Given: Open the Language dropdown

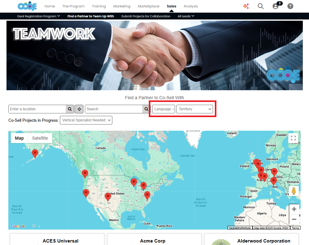Looking at the screenshot, I should [164, 109].
